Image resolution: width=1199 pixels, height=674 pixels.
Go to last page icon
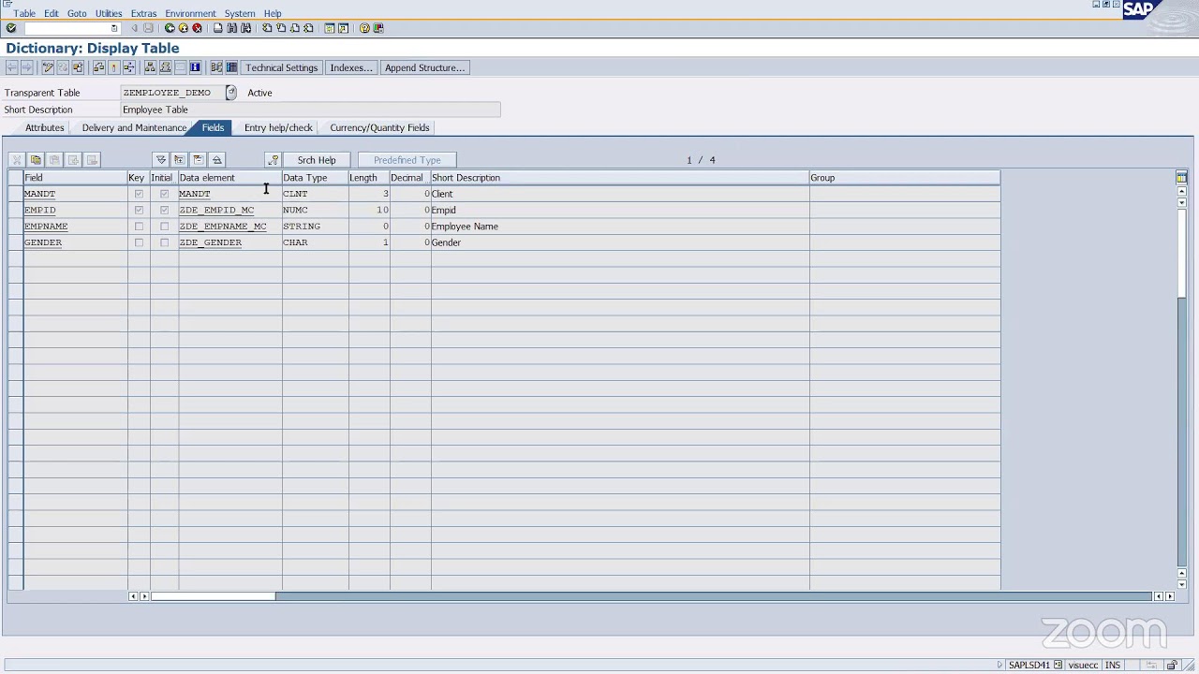coord(308,28)
